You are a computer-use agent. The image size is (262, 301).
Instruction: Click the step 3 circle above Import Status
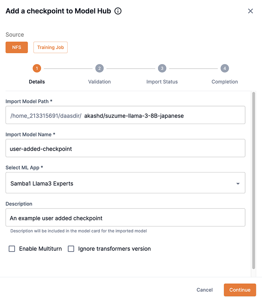pos(162,68)
